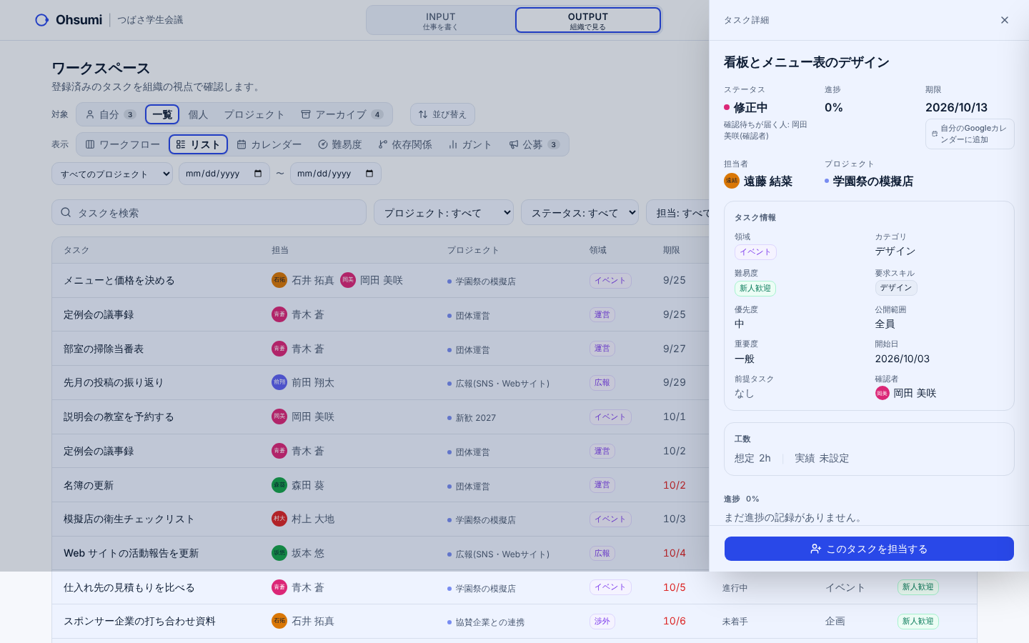Expand the プロジェクト: すべて filter dropdown

(444, 213)
